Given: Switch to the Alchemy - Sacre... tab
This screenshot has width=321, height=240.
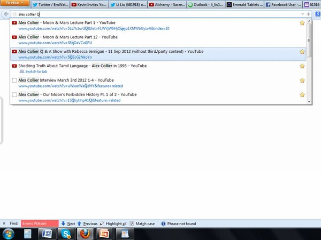Looking at the screenshot, I should 167,4.
